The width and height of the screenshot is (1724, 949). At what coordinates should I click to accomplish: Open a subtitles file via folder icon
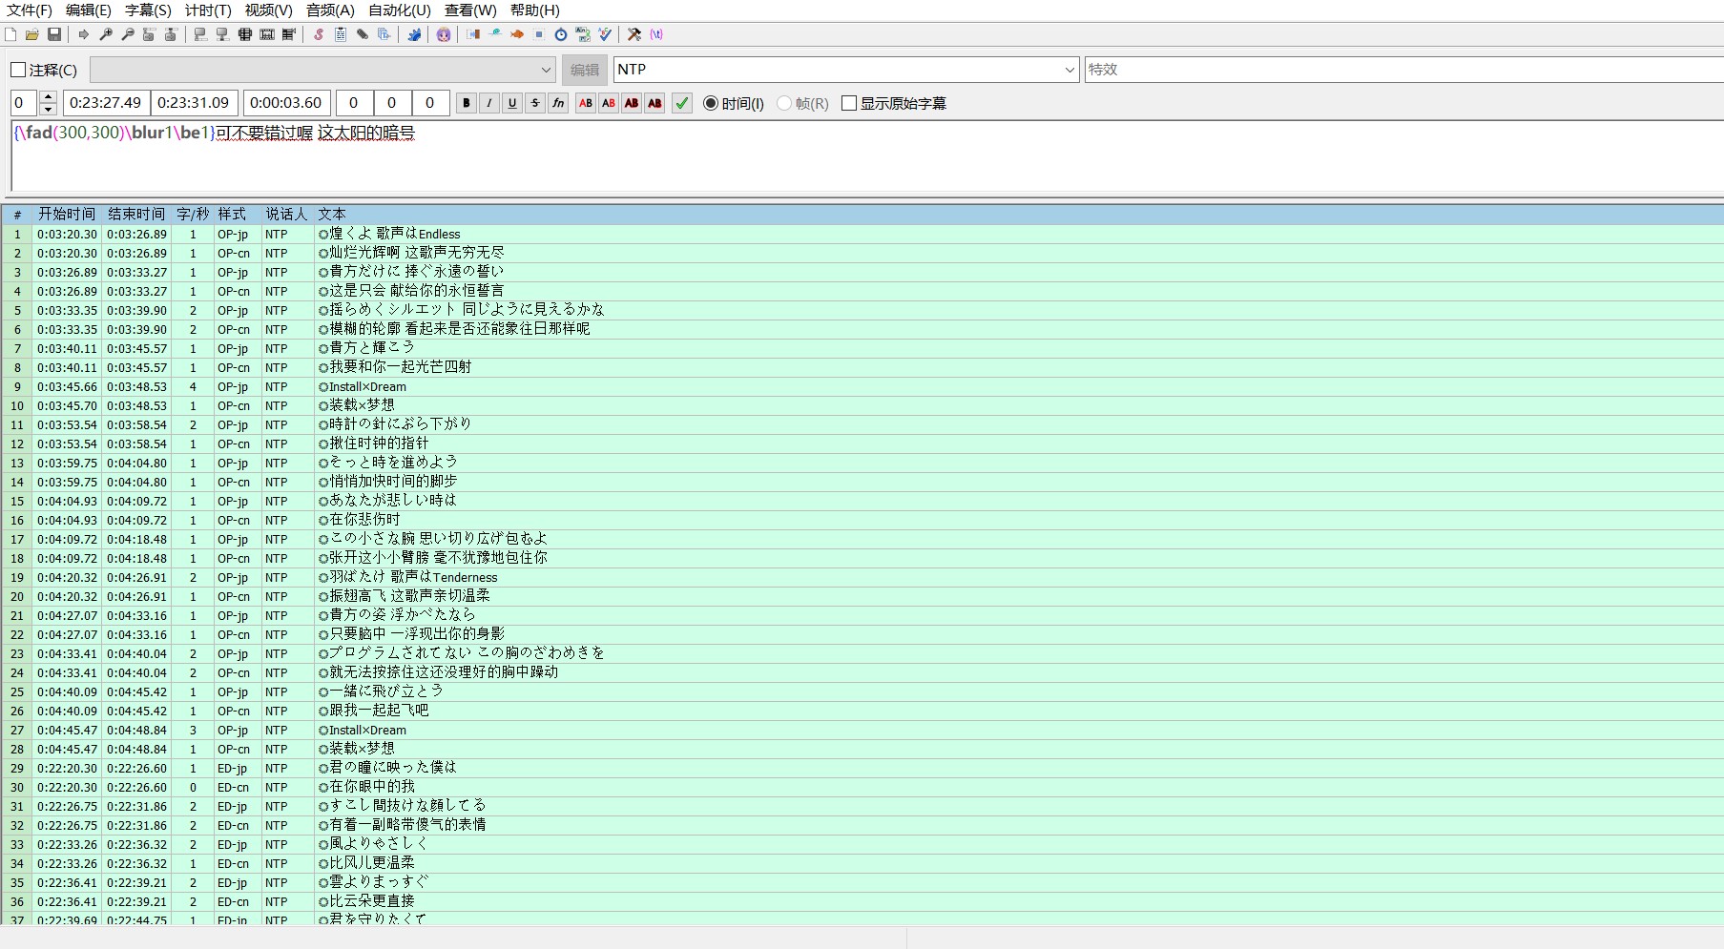pyautogui.click(x=32, y=34)
